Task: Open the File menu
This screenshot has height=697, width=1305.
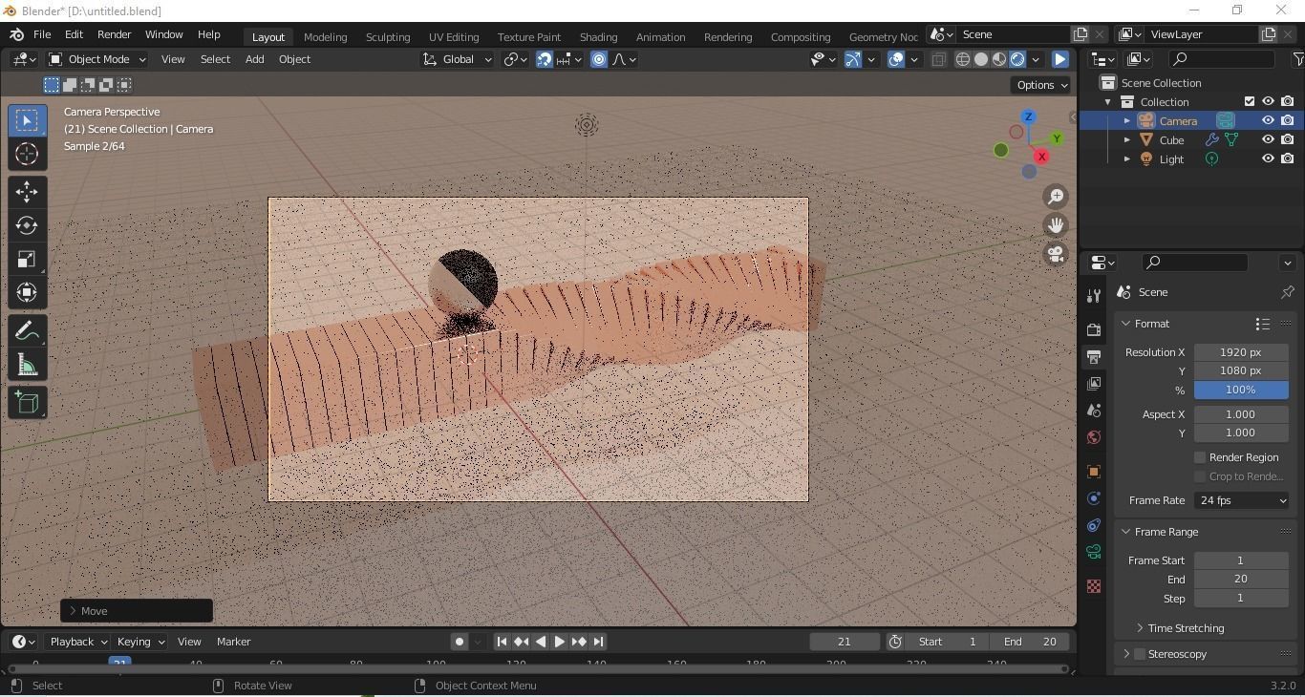Action: click(x=42, y=34)
